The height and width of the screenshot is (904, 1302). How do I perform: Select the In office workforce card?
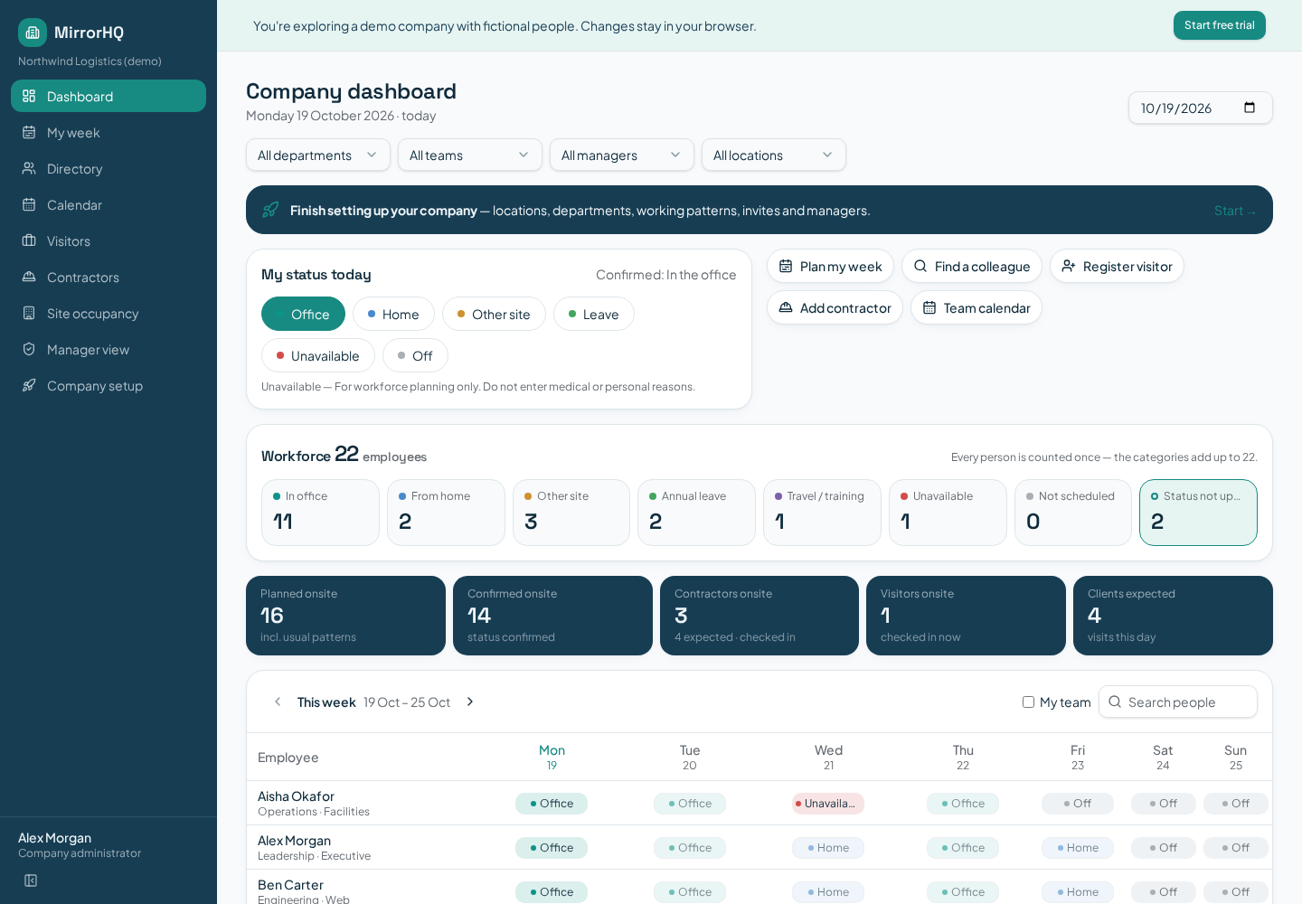pos(320,513)
